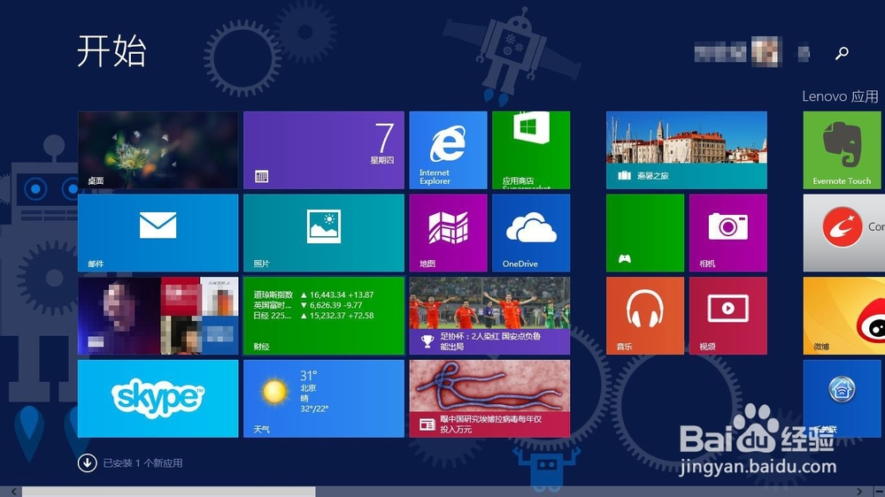This screenshot has height=497, width=885.
Task: Open the Finance tile (财经)
Action: pyautogui.click(x=323, y=316)
